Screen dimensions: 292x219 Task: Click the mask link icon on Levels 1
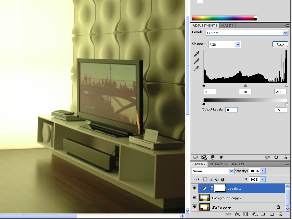point(212,188)
